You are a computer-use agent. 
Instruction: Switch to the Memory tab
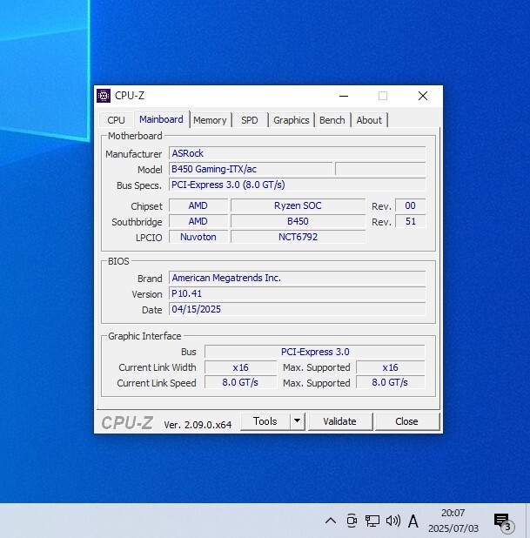click(x=210, y=120)
